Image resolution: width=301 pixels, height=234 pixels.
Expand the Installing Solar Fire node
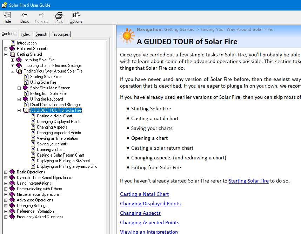pos(13,60)
